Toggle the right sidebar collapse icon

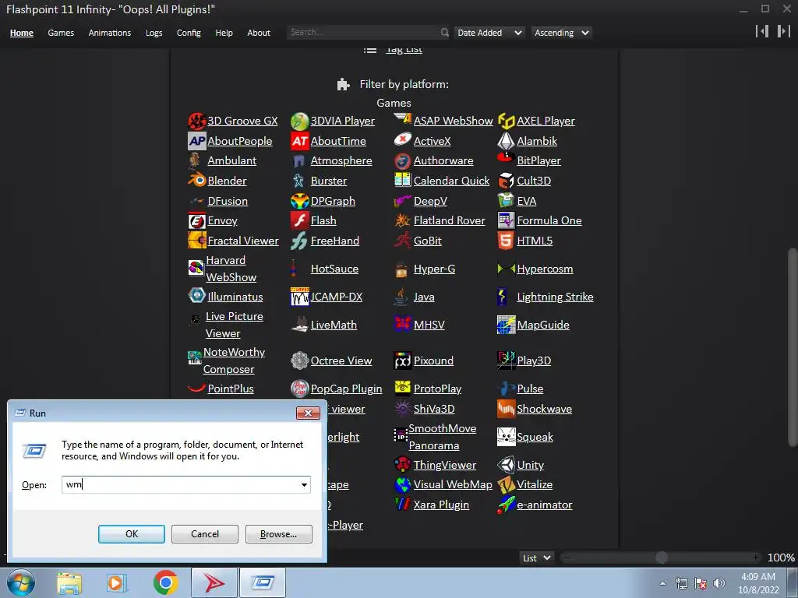783,31
